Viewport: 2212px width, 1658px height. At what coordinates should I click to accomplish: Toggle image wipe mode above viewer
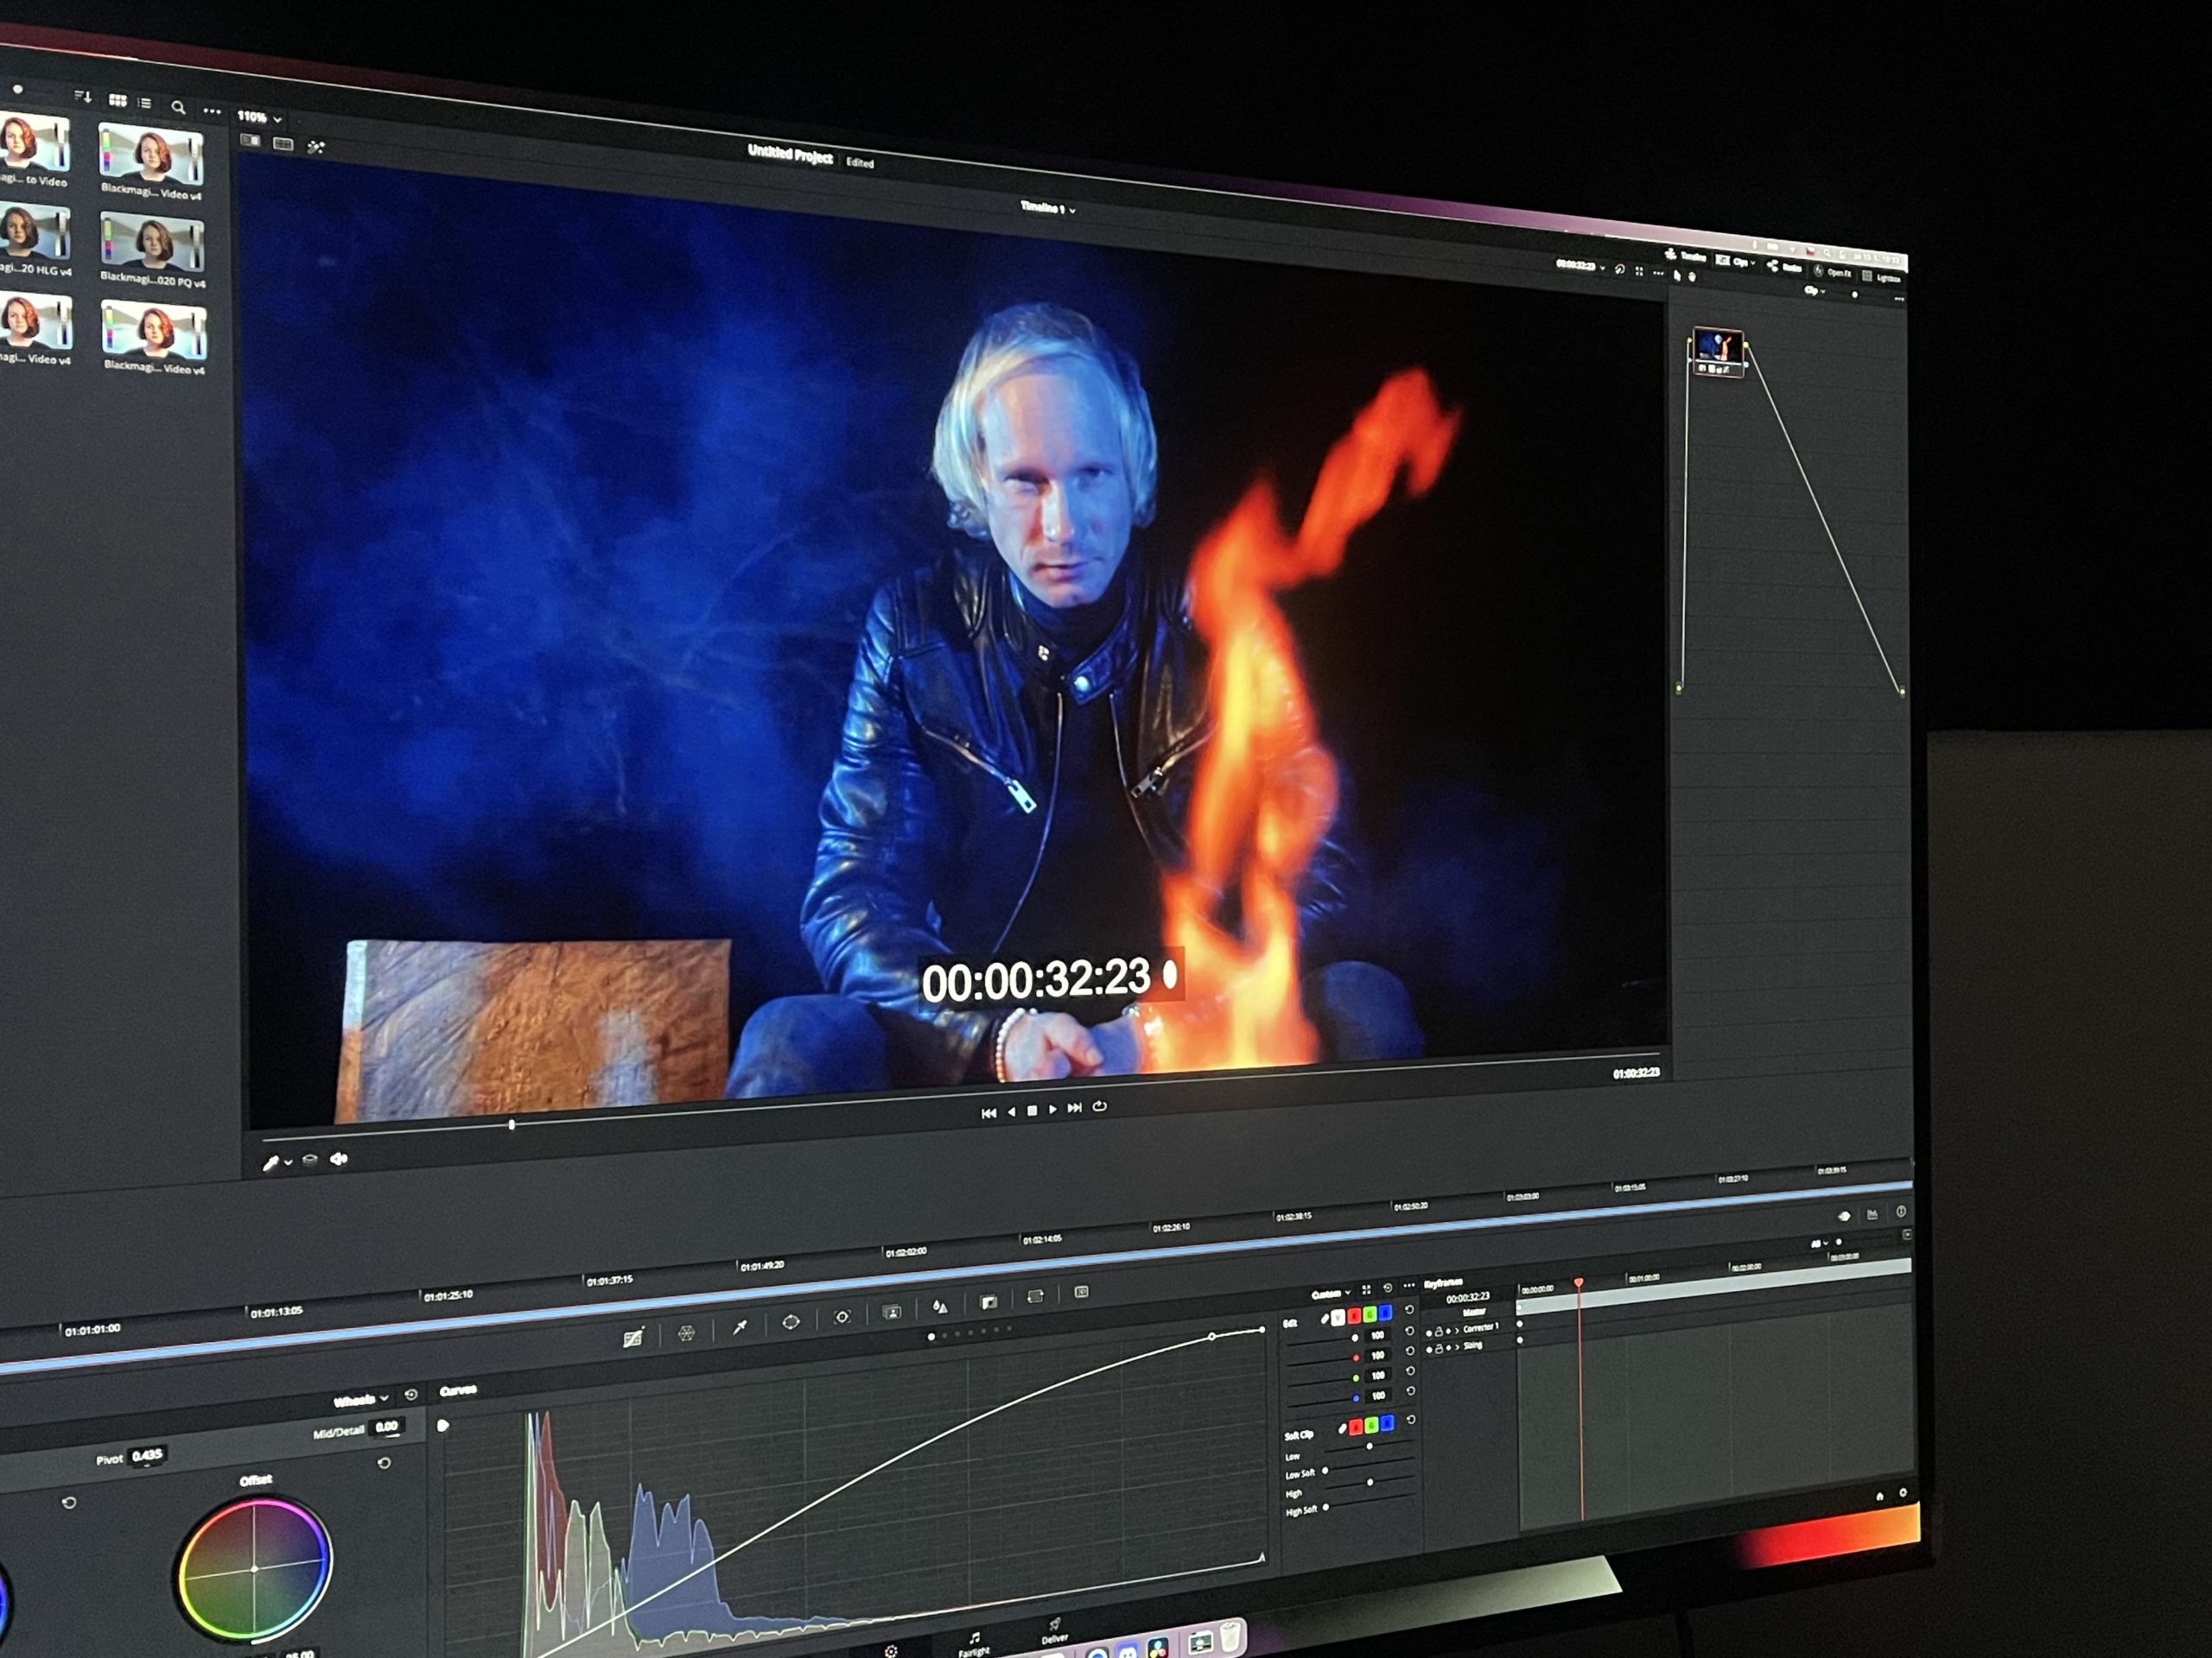pos(250,141)
